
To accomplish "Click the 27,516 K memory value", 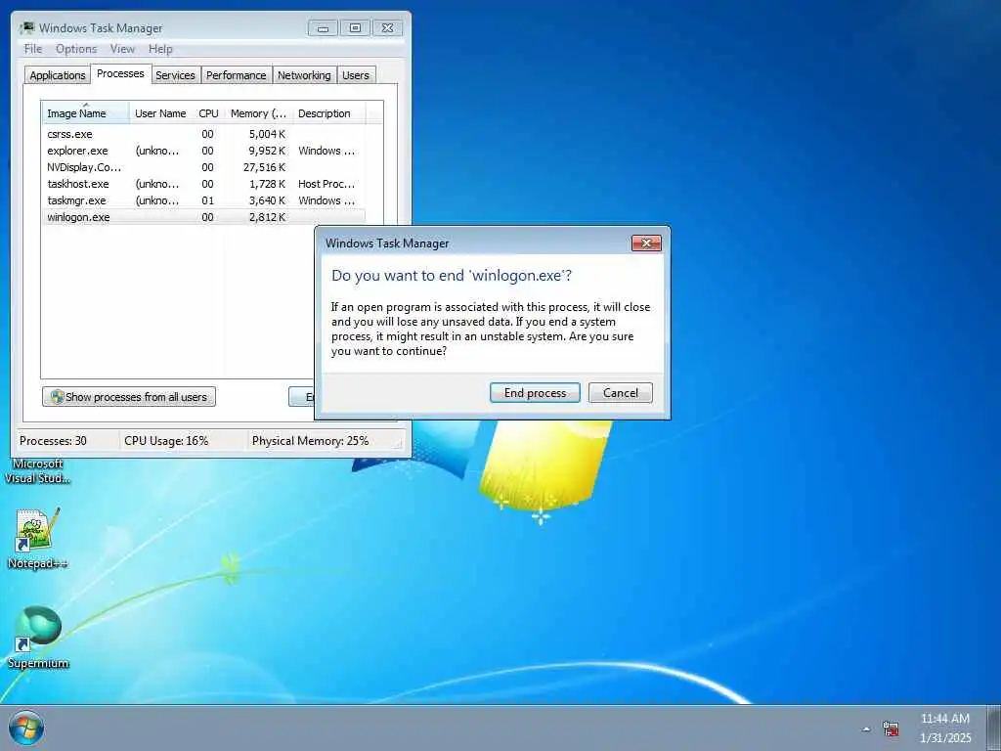I will pyautogui.click(x=264, y=167).
